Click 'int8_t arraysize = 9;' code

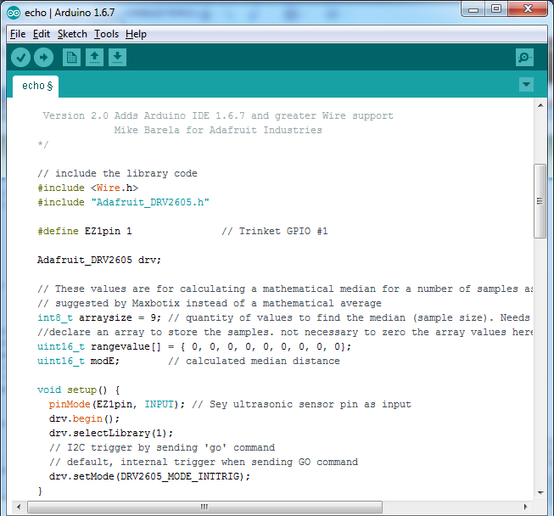(x=99, y=317)
